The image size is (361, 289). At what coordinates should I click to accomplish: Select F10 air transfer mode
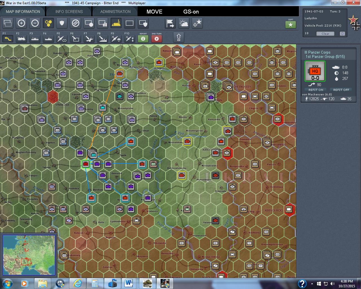pos(130,39)
